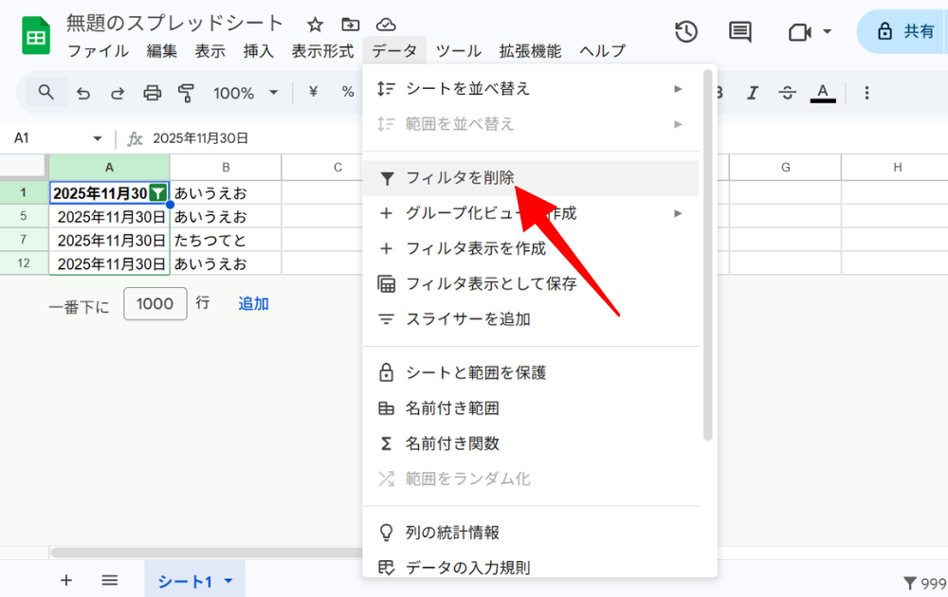Viewport: 948px width, 597px height.
Task: Open version history clock icon
Action: pyautogui.click(x=686, y=31)
